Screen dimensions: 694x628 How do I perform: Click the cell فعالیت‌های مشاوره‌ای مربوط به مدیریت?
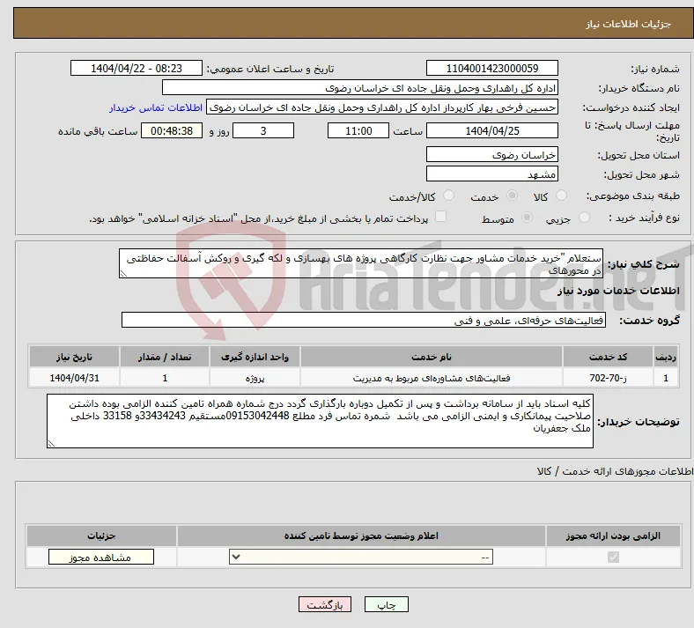pos(432,378)
